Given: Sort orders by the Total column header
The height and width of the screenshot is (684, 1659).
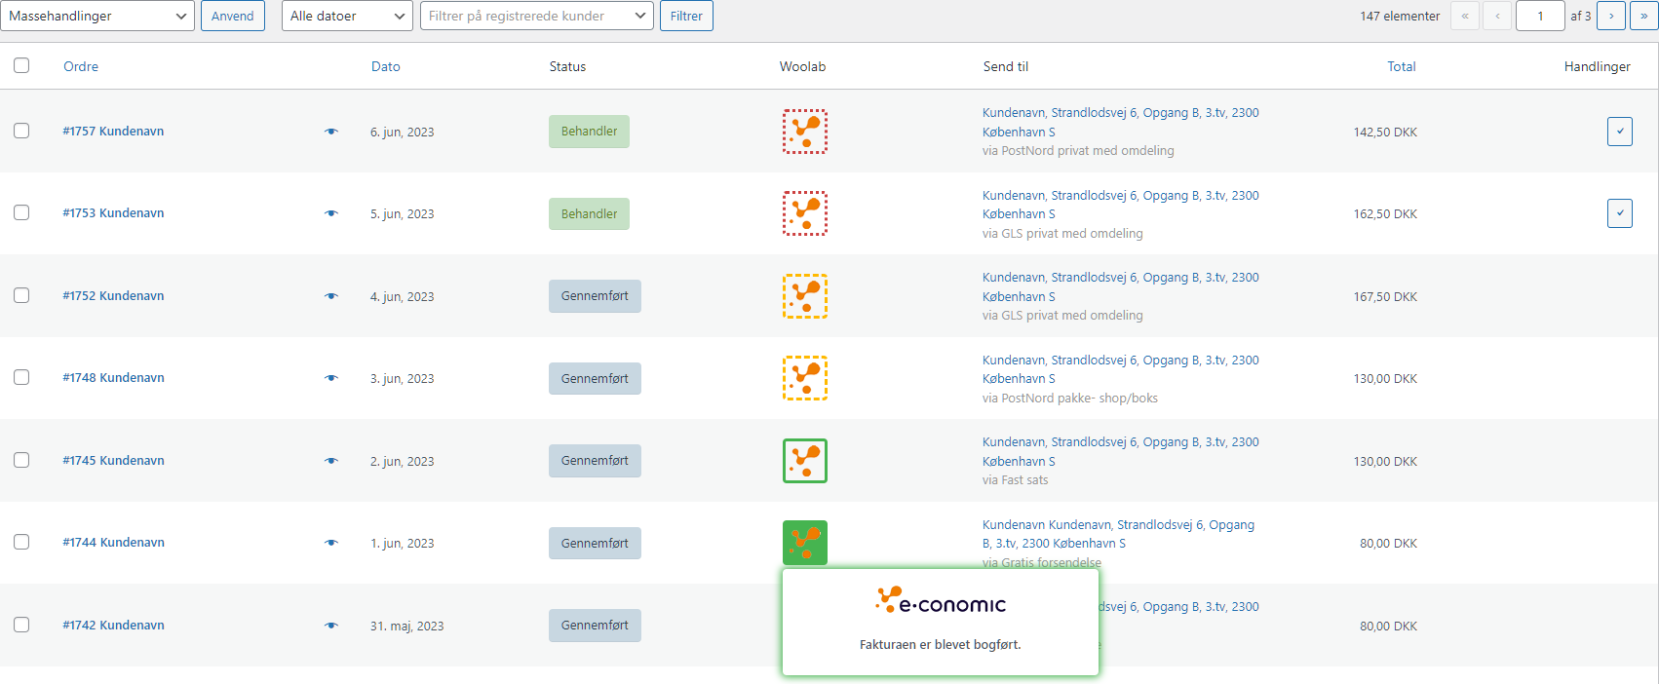Looking at the screenshot, I should click(1401, 66).
